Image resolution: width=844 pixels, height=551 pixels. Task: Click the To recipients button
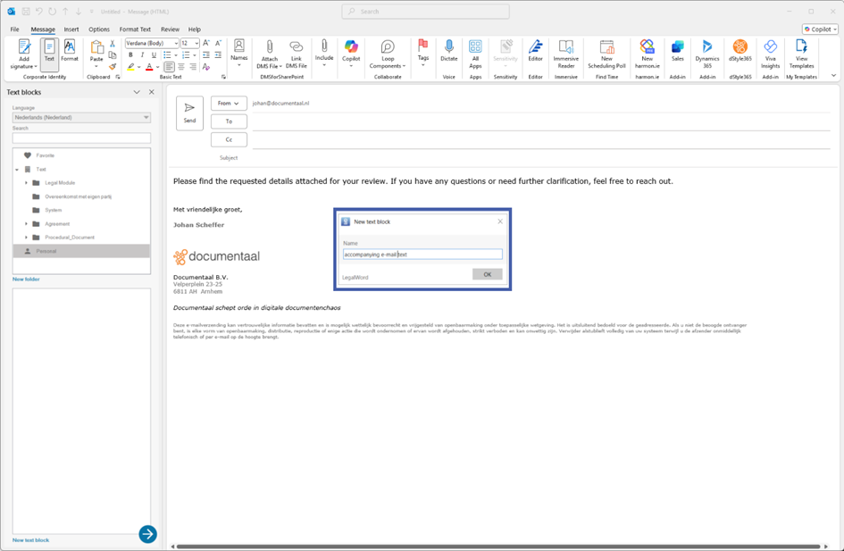[x=229, y=121]
